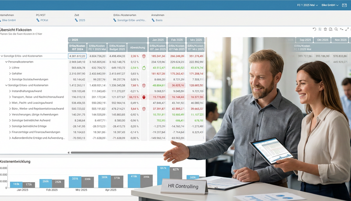The width and height of the screenshot is (351, 201).
Task: Click red alert icon in Büro-, Werbe- row
Action: click(144, 109)
